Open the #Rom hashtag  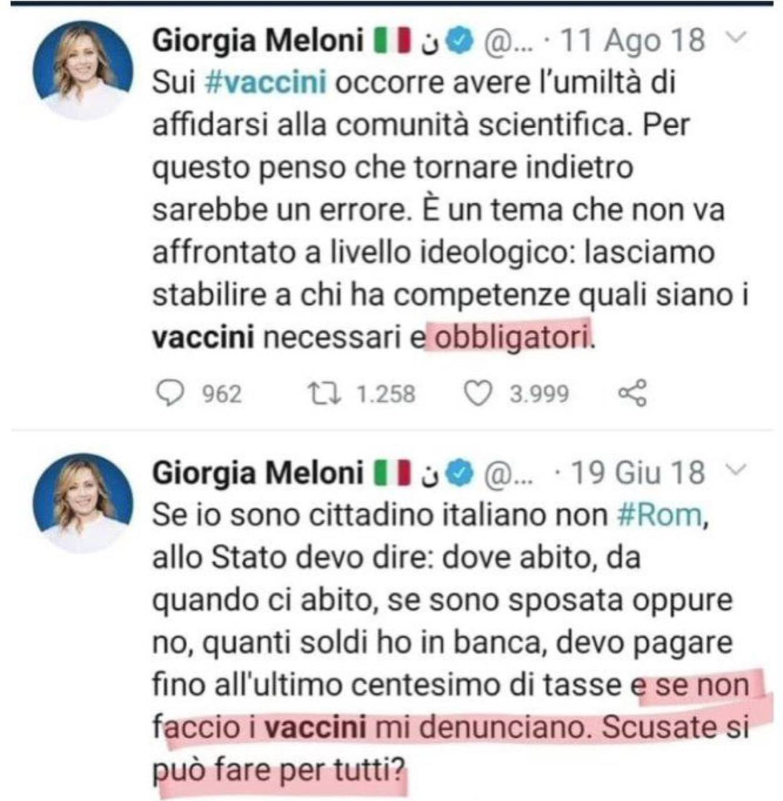[x=659, y=515]
